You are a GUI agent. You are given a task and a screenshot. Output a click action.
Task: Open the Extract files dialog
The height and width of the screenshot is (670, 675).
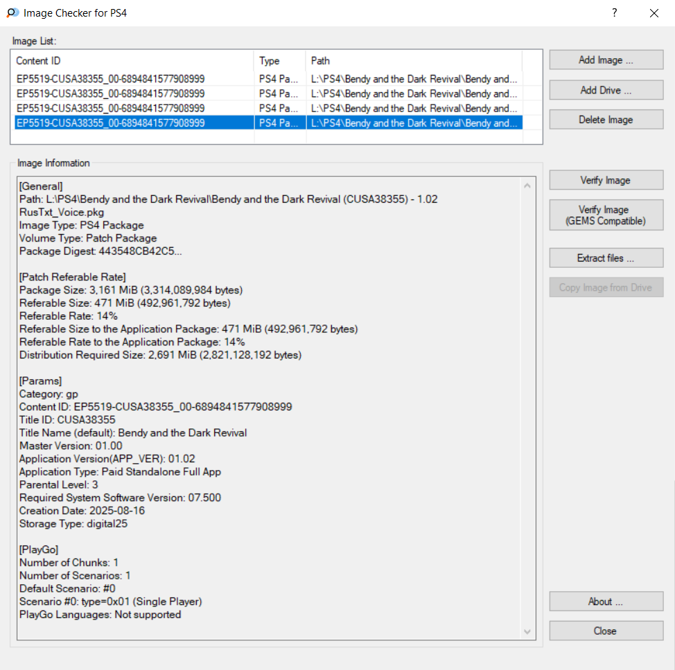(x=606, y=258)
